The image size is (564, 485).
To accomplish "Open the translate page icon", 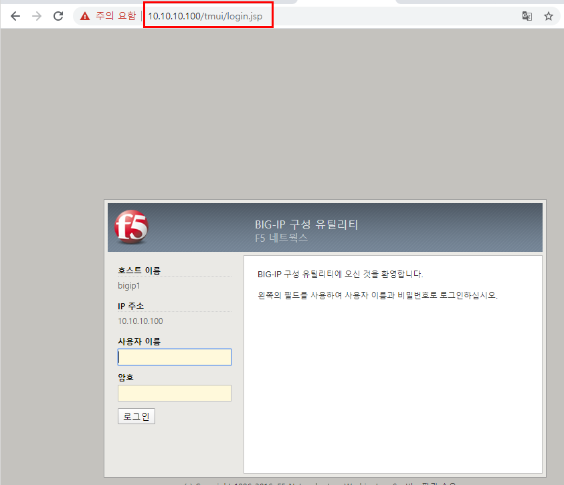I will (x=527, y=16).
